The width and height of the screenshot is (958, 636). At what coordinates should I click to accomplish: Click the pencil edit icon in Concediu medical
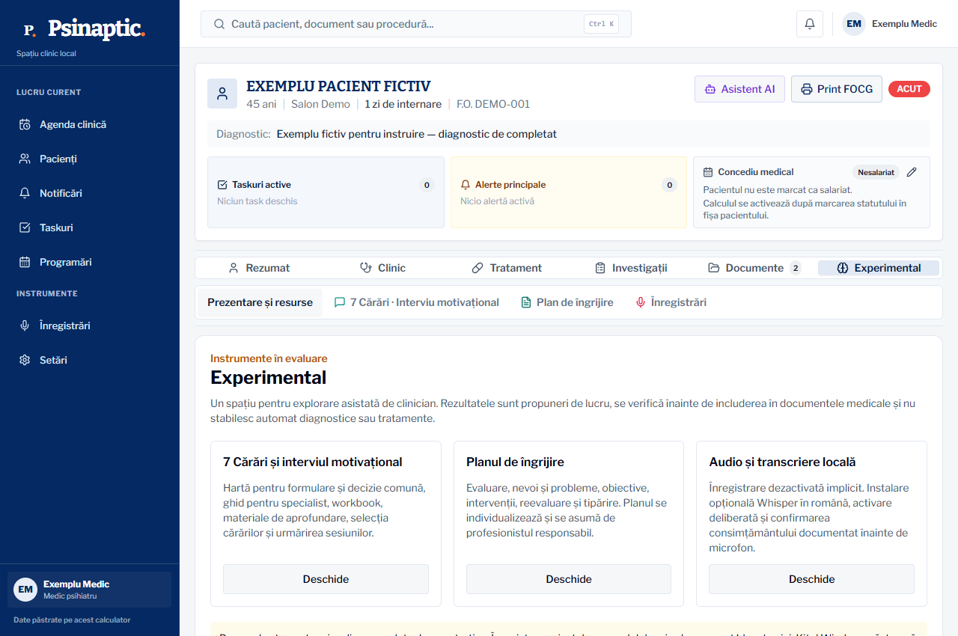point(912,172)
